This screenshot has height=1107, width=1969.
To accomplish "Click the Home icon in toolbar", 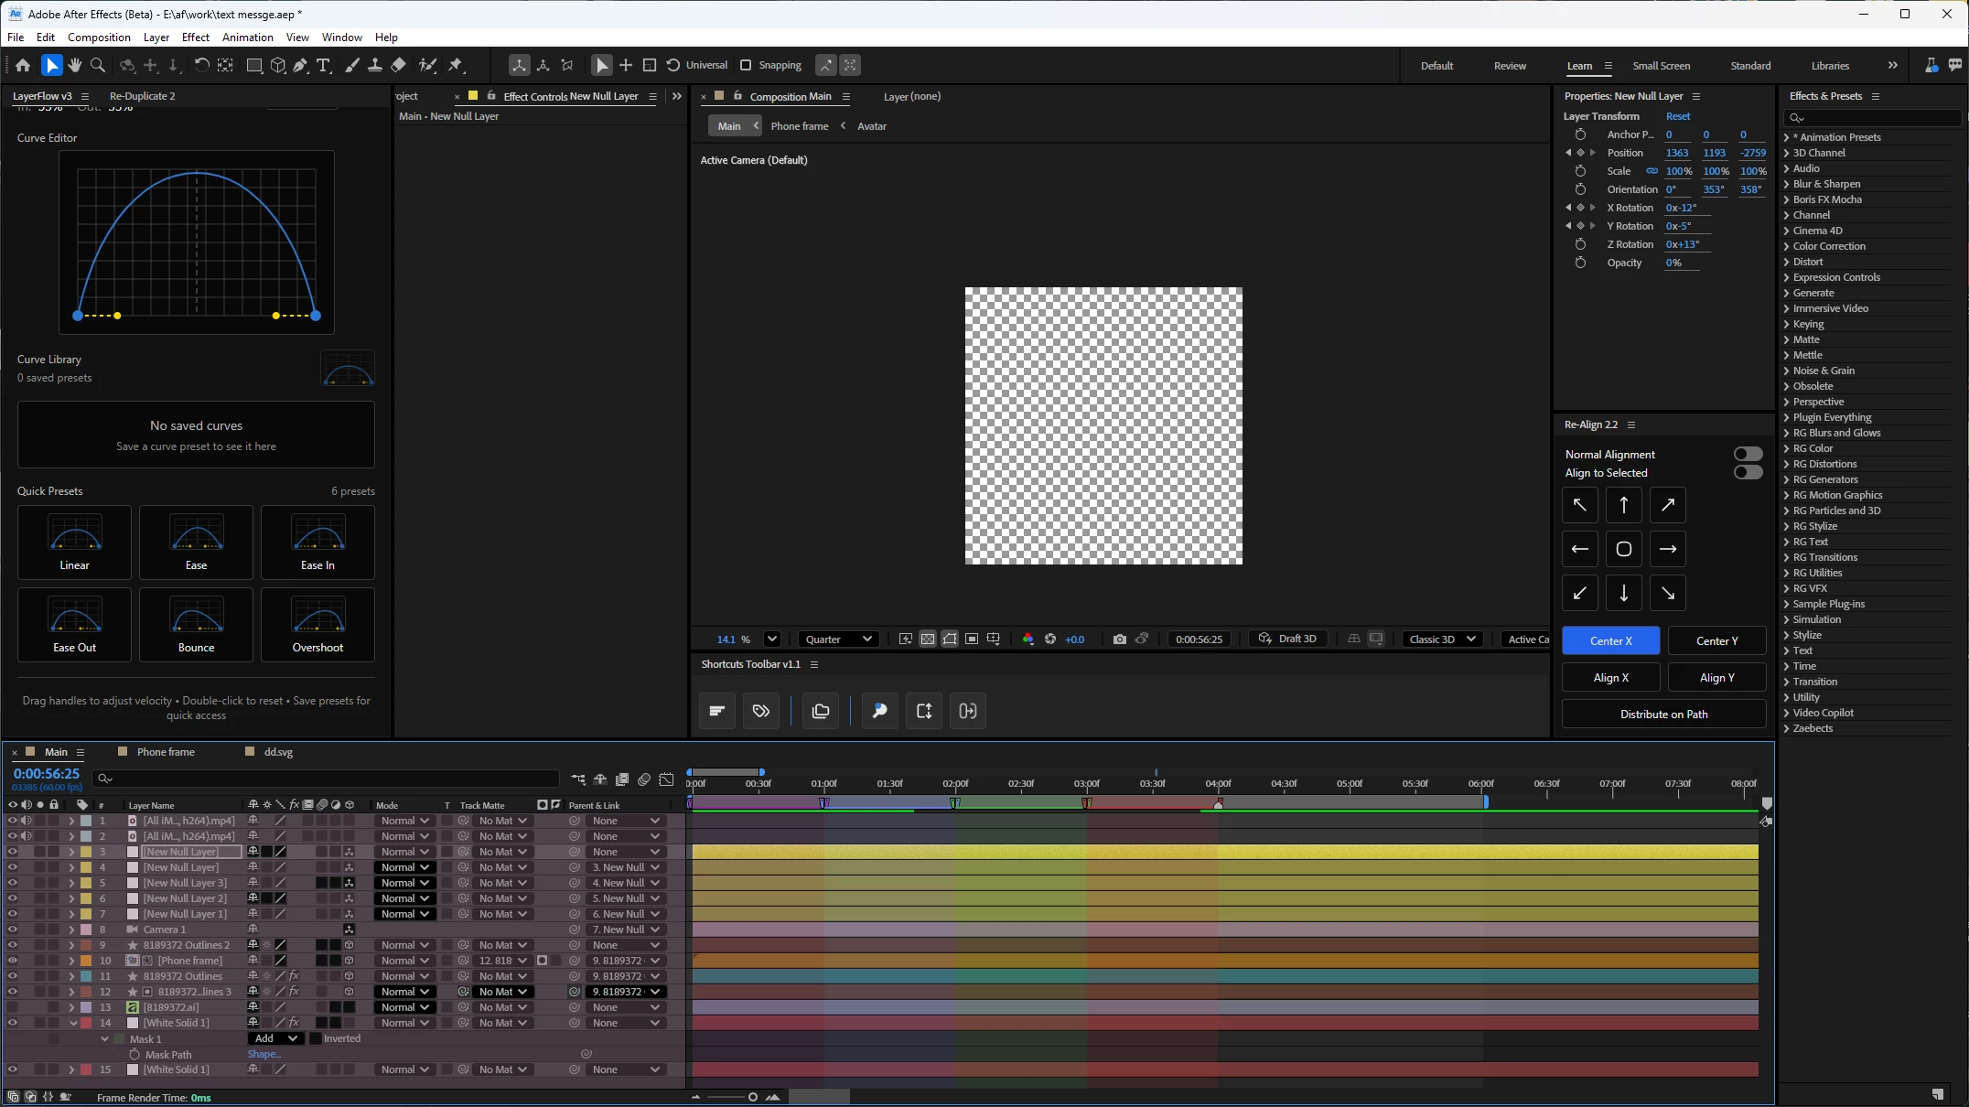I will click(x=23, y=65).
